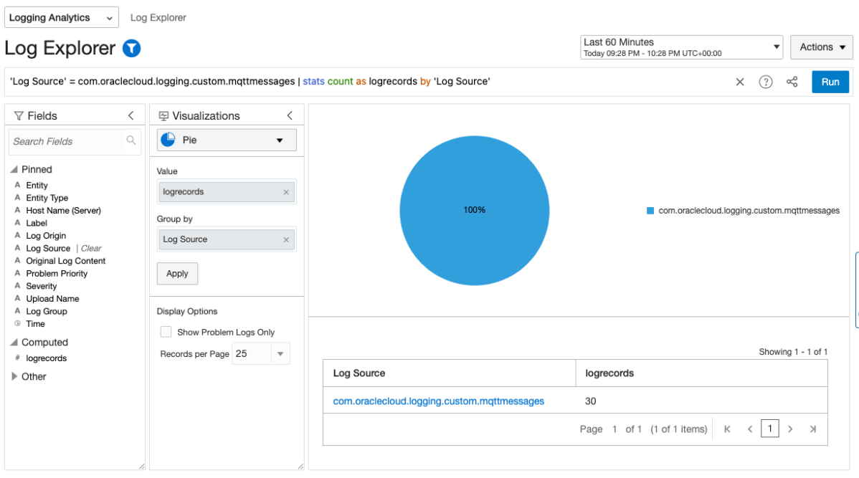
Task: Enable Show Problem Logs Only
Action: (166, 332)
